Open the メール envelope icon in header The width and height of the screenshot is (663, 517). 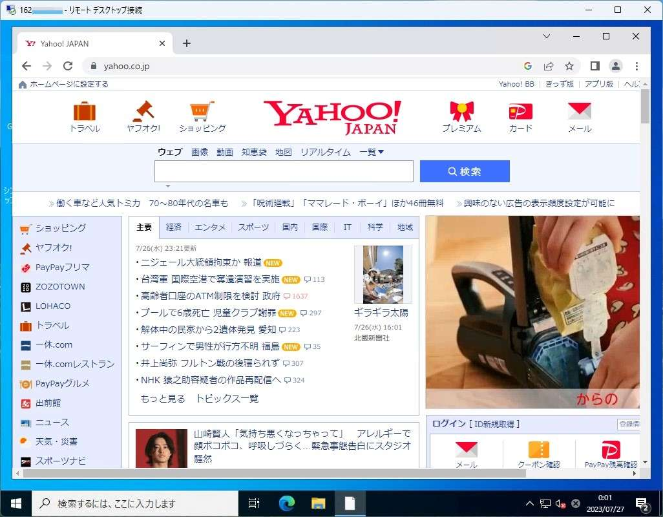pyautogui.click(x=579, y=111)
